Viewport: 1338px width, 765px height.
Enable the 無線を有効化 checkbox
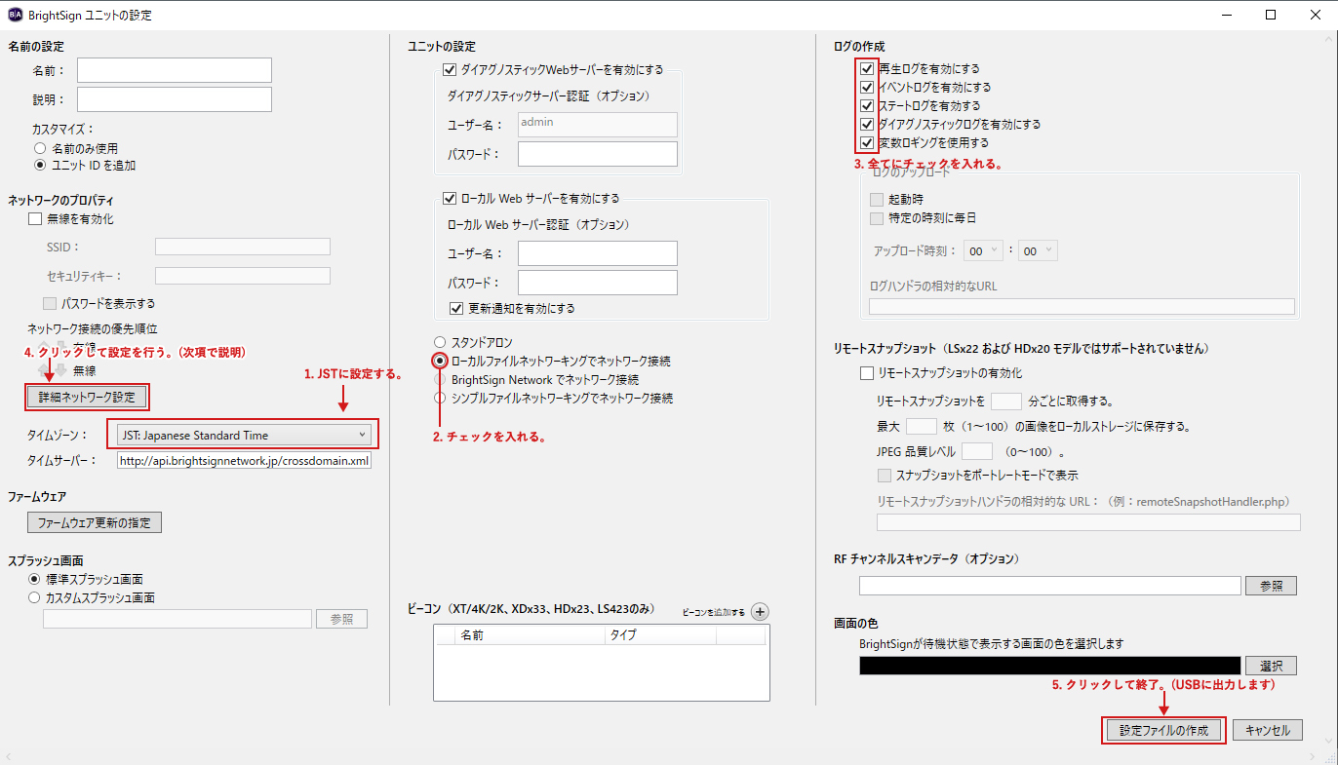[x=35, y=219]
